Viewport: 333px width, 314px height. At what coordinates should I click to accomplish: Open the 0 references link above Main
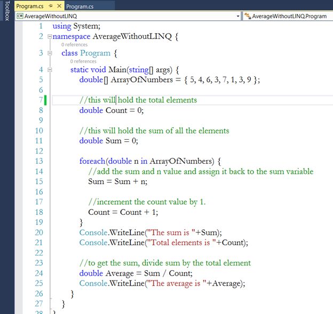click(83, 61)
